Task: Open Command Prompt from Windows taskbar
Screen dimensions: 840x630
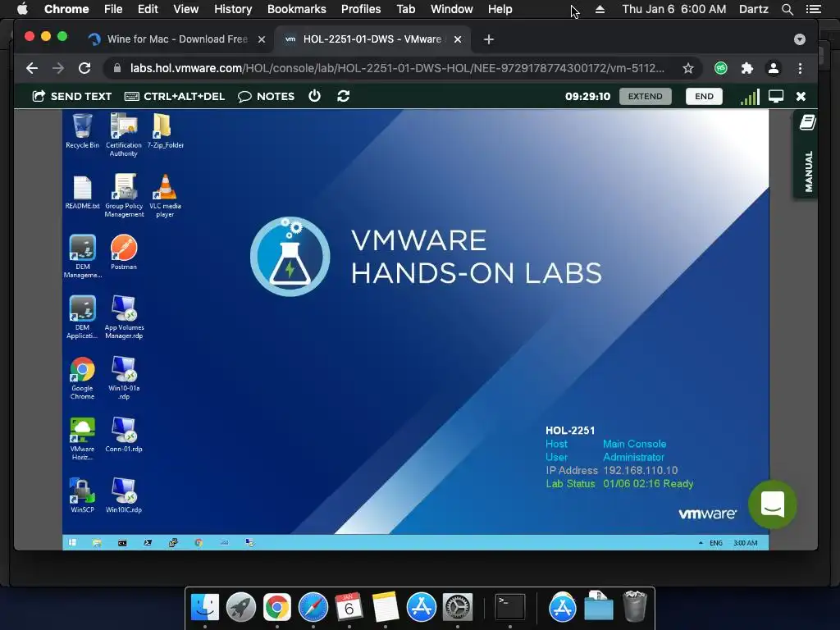Action: click(x=122, y=543)
